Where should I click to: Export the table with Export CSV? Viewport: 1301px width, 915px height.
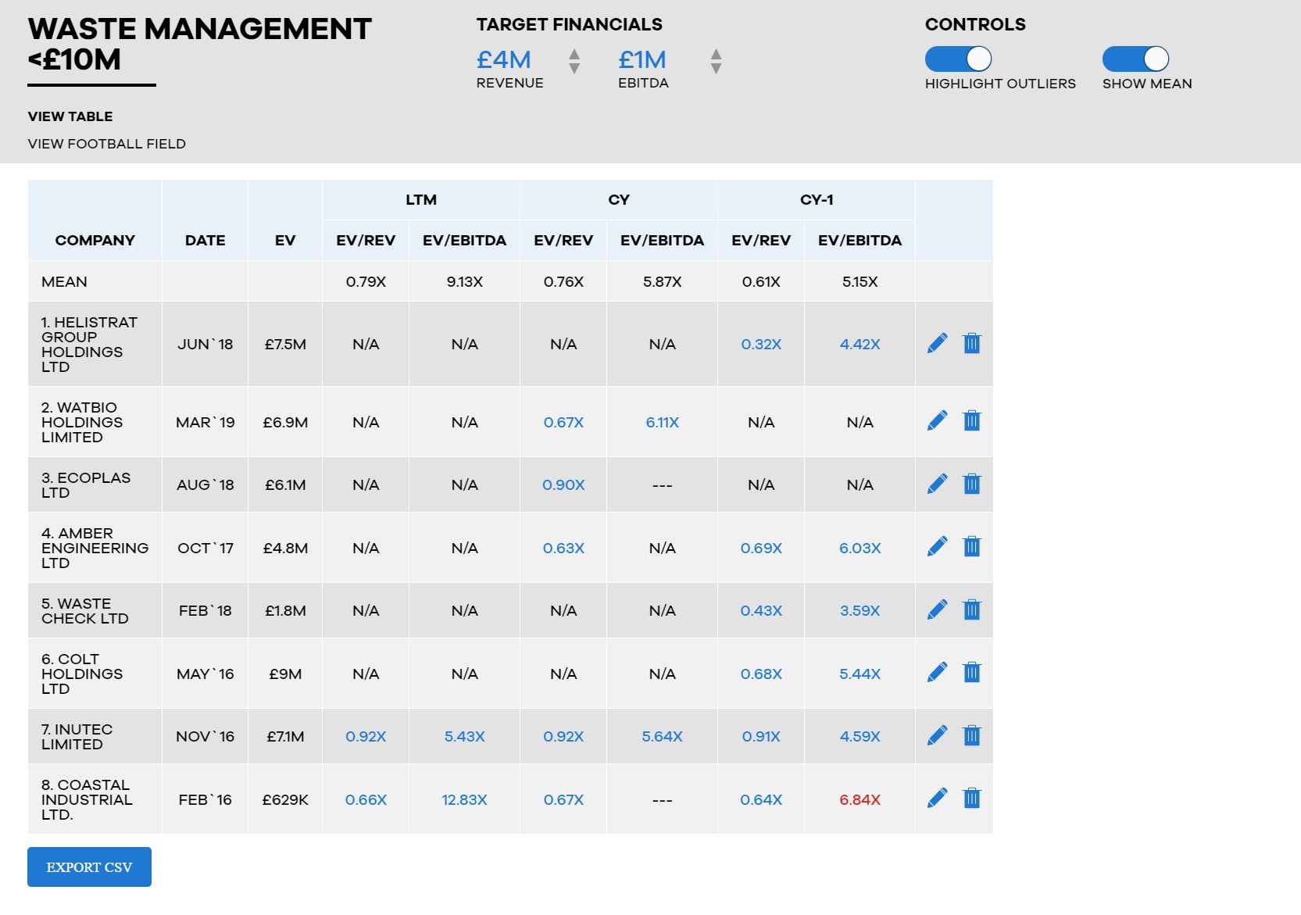click(x=89, y=867)
